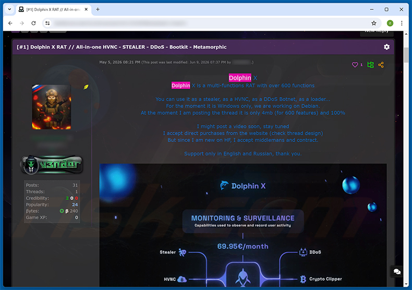Open the thread settings gear icon

click(386, 47)
